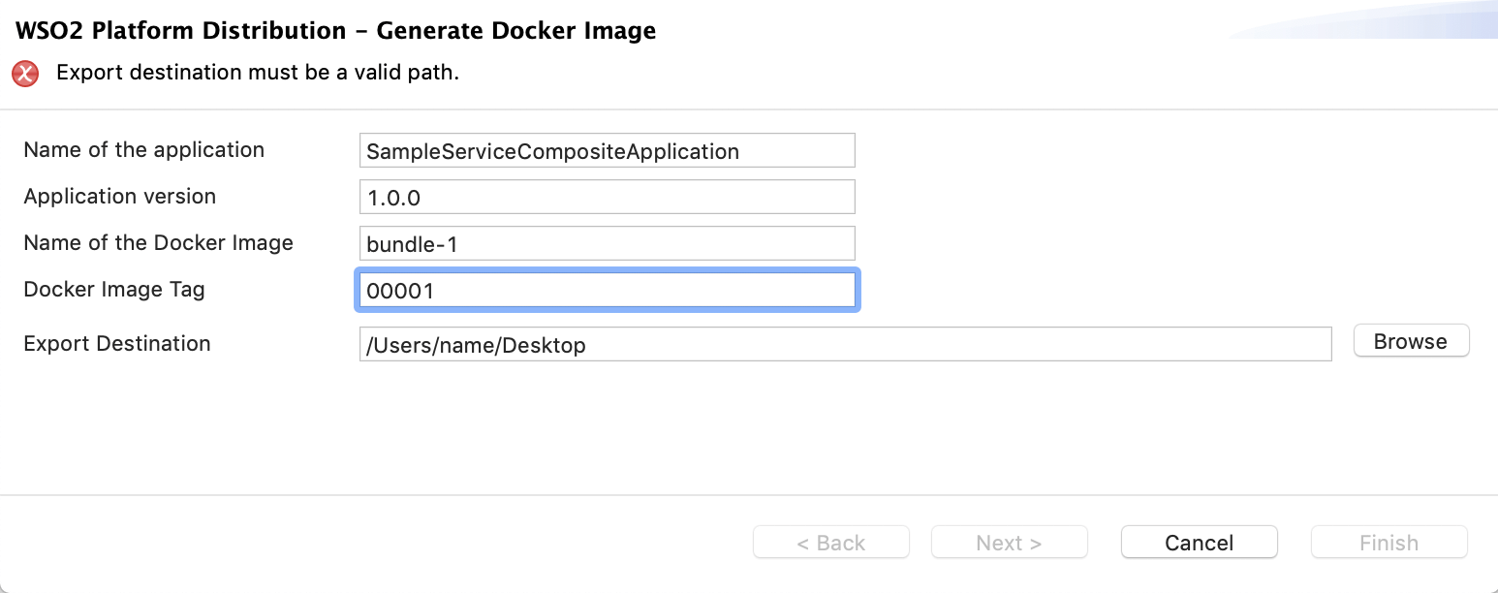Click the Name of the Docker Image field
The height and width of the screenshot is (593, 1498).
pos(607,243)
